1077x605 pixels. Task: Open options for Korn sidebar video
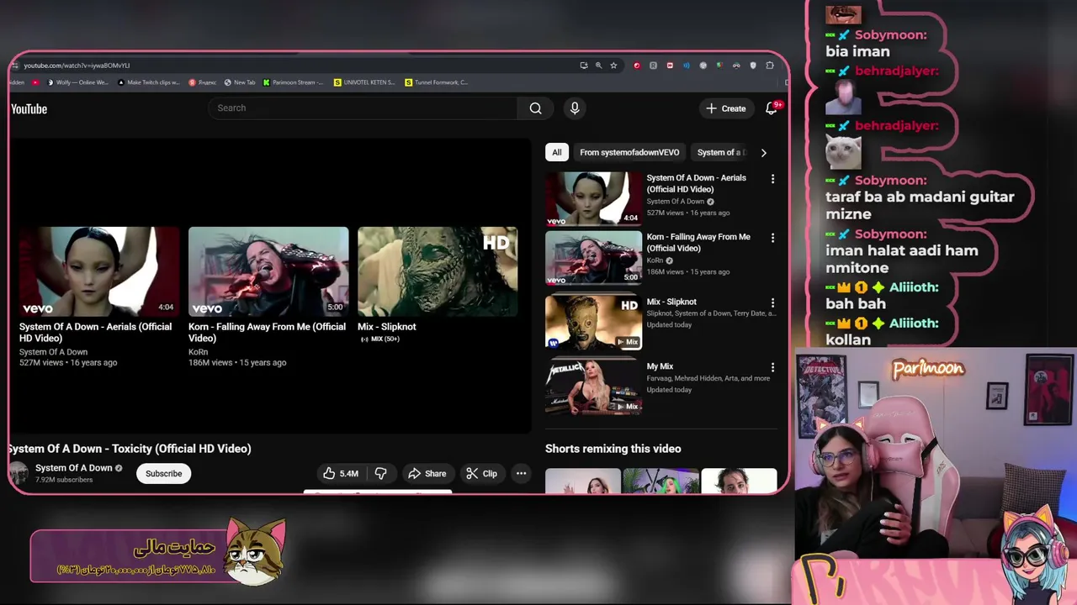pyautogui.click(x=772, y=238)
